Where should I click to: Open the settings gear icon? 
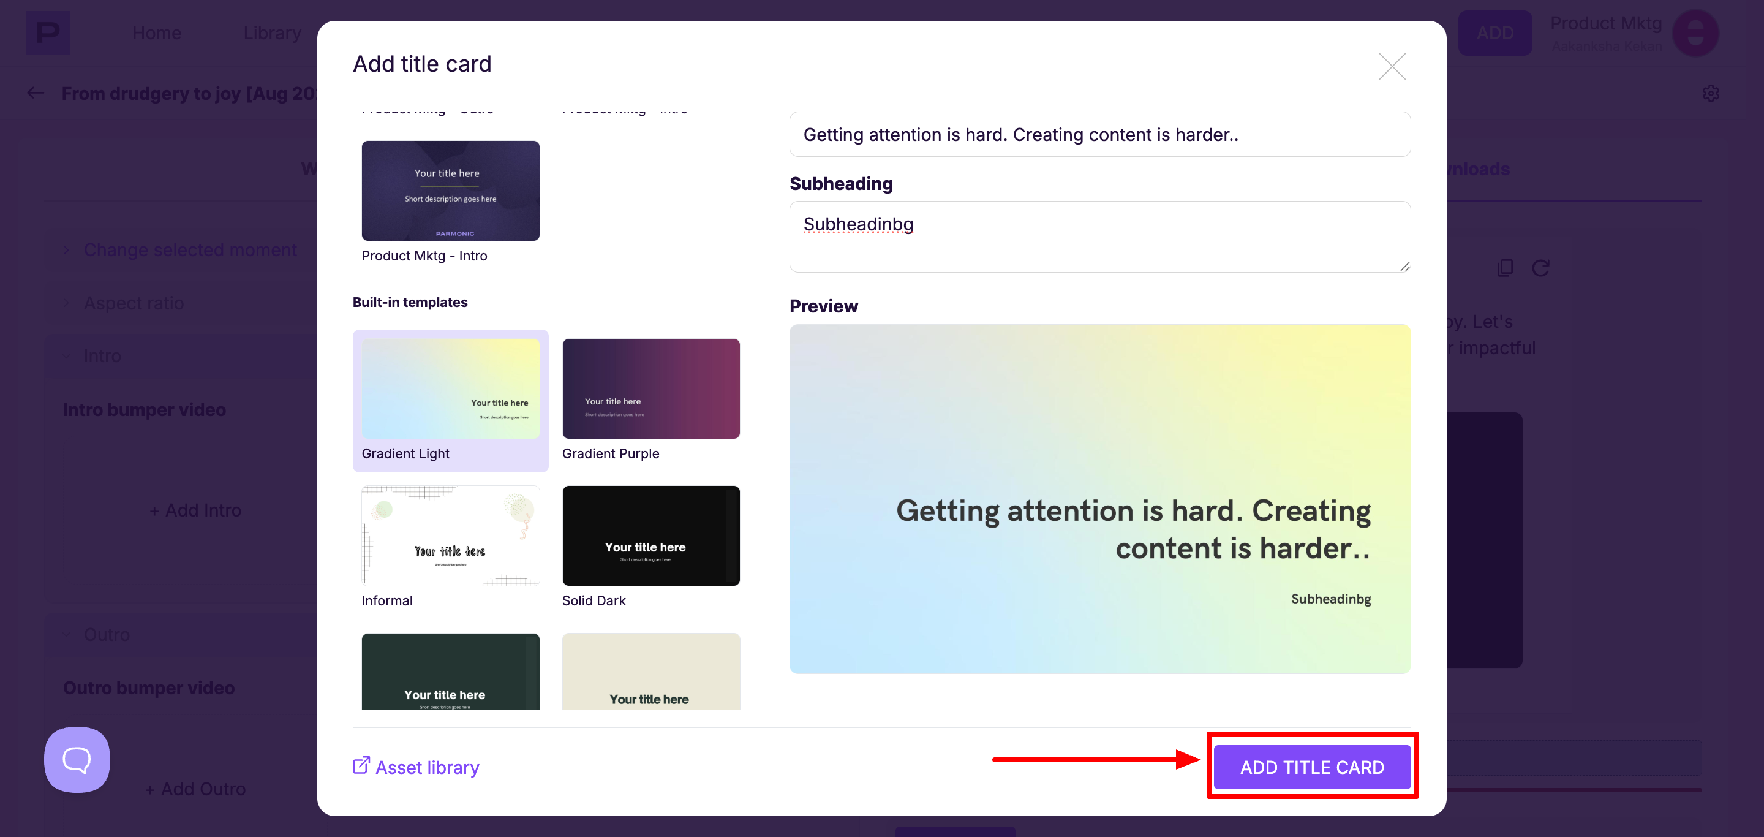point(1710,93)
